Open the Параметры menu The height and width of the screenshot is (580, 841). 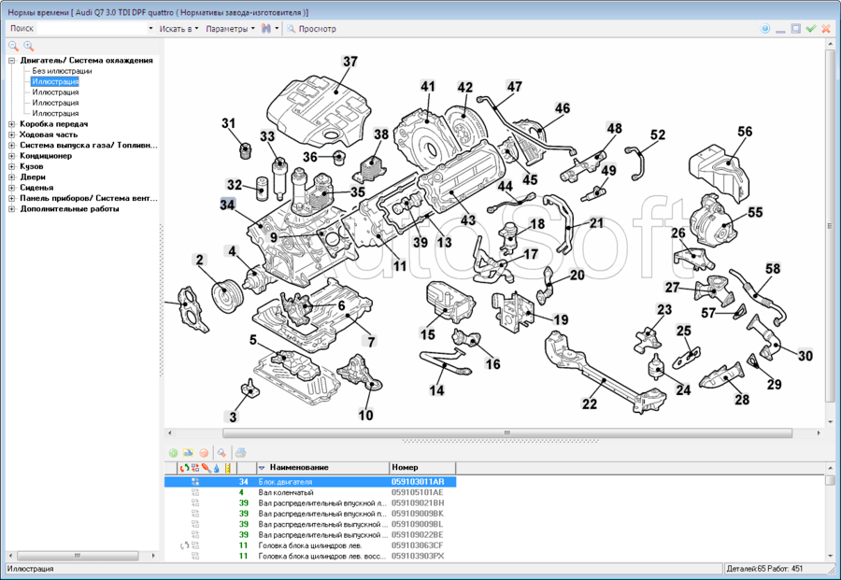tap(230, 28)
